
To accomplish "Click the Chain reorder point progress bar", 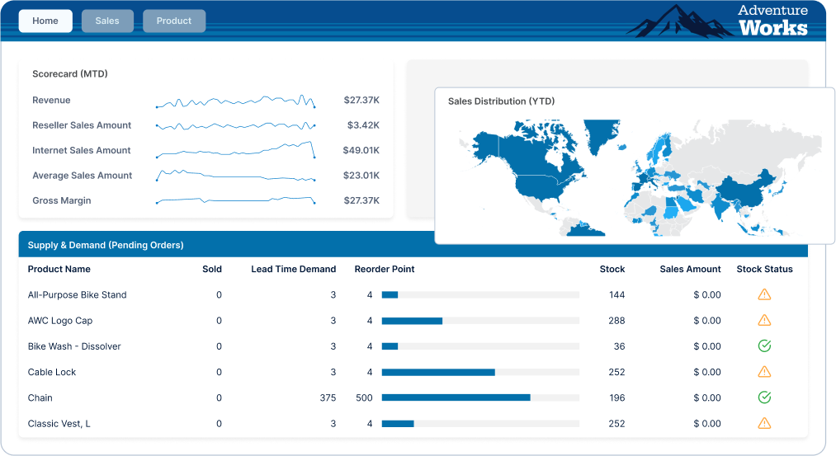I will tap(479, 397).
